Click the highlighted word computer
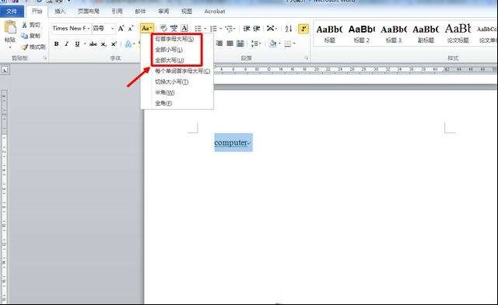 point(231,142)
